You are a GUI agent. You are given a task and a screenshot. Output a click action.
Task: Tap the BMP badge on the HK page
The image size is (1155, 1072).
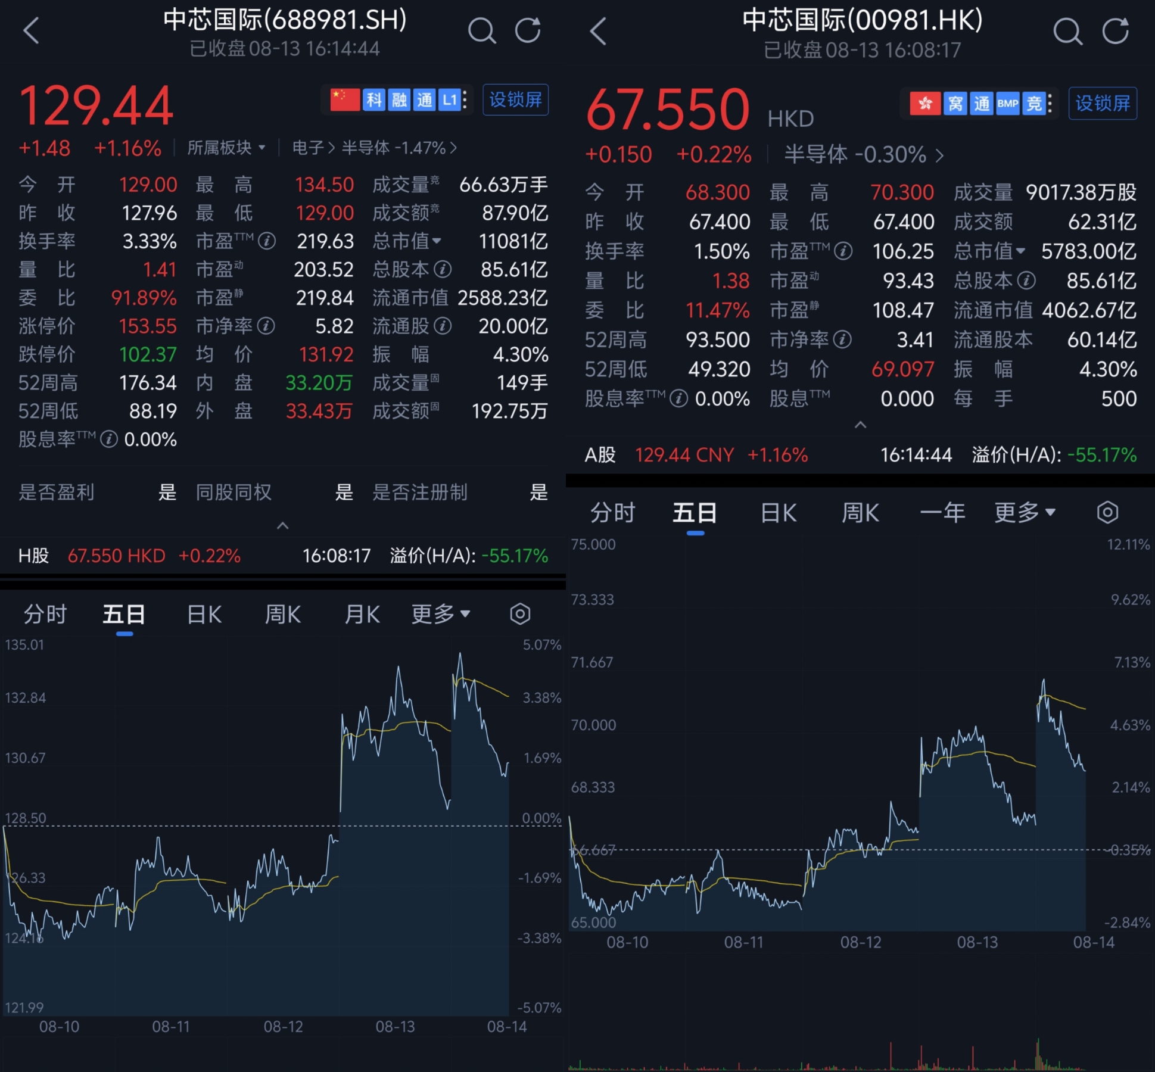coord(1008,104)
